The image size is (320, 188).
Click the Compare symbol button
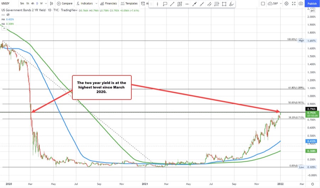(x=64, y=4)
